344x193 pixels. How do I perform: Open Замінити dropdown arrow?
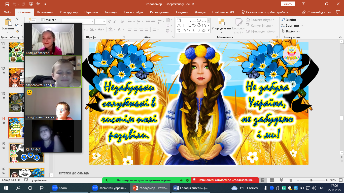(x=302, y=26)
